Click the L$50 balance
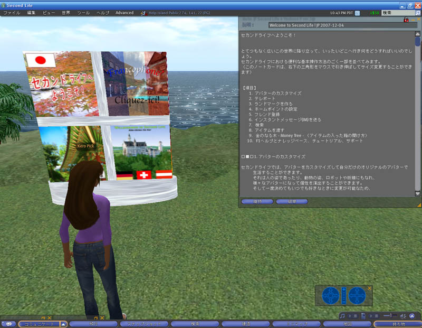This screenshot has width=422, height=328. tap(375, 13)
